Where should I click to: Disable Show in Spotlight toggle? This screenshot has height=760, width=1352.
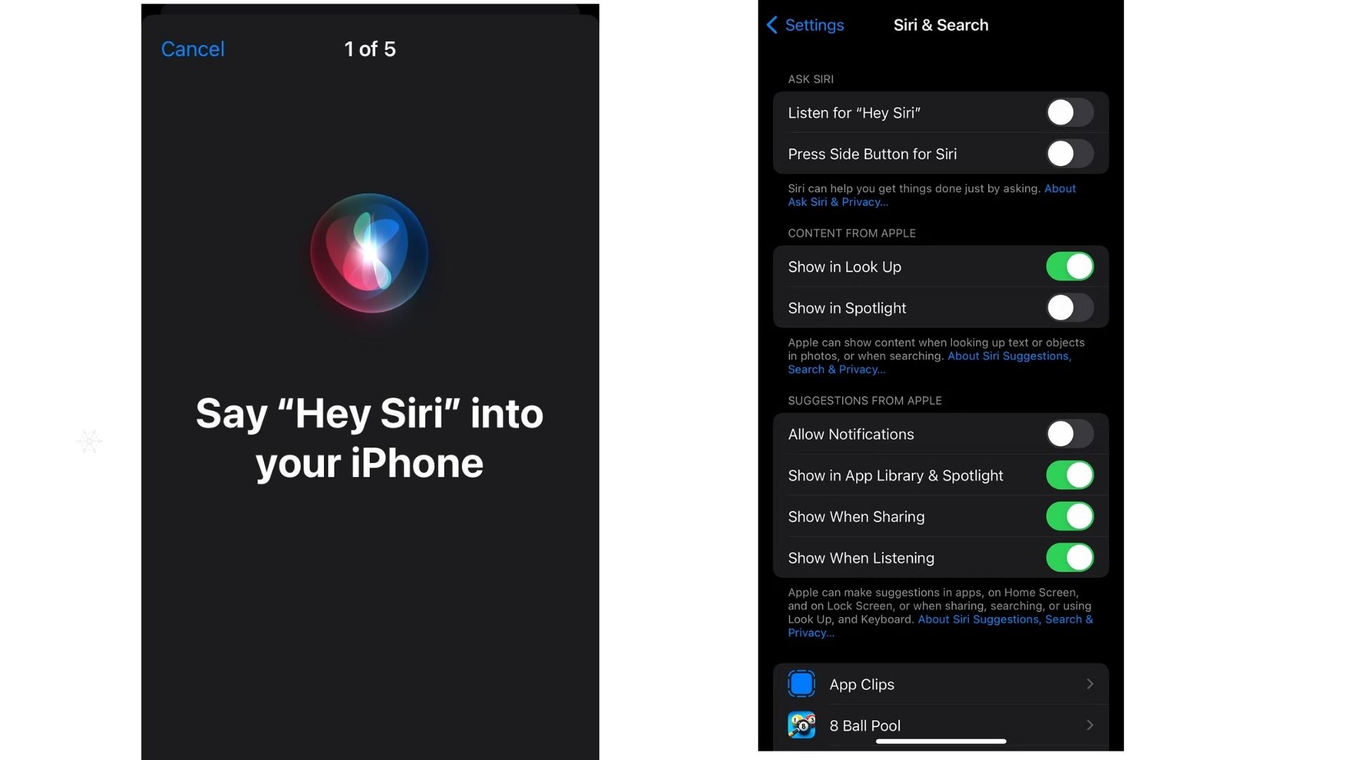tap(1070, 308)
